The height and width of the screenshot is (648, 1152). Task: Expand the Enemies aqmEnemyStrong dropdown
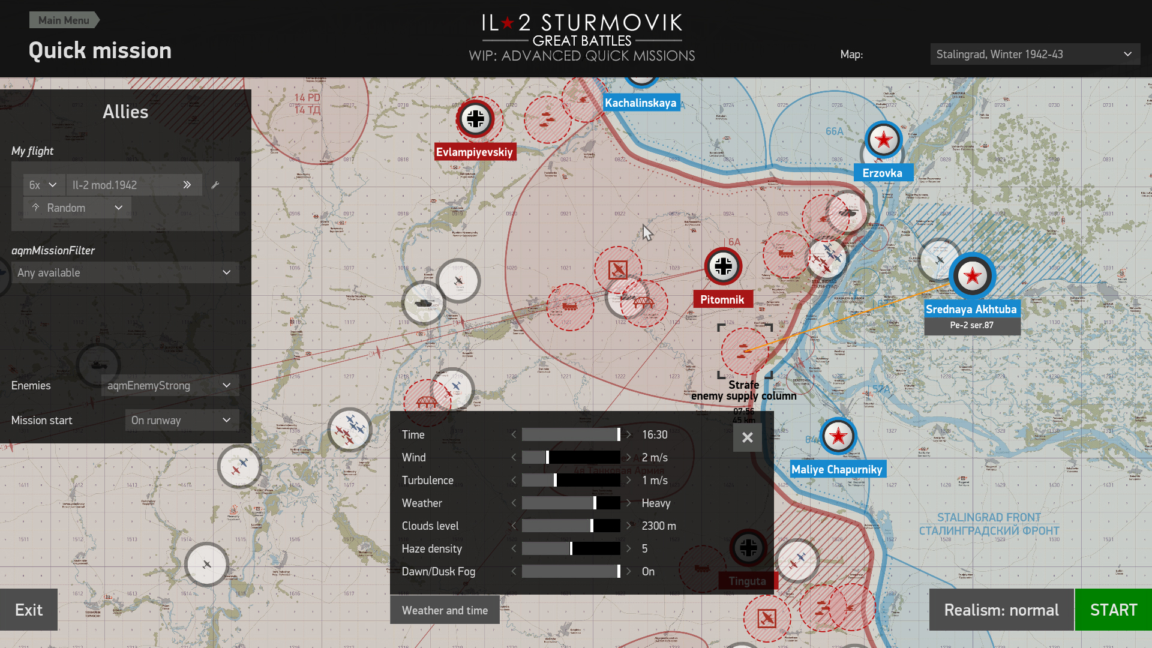tap(170, 385)
